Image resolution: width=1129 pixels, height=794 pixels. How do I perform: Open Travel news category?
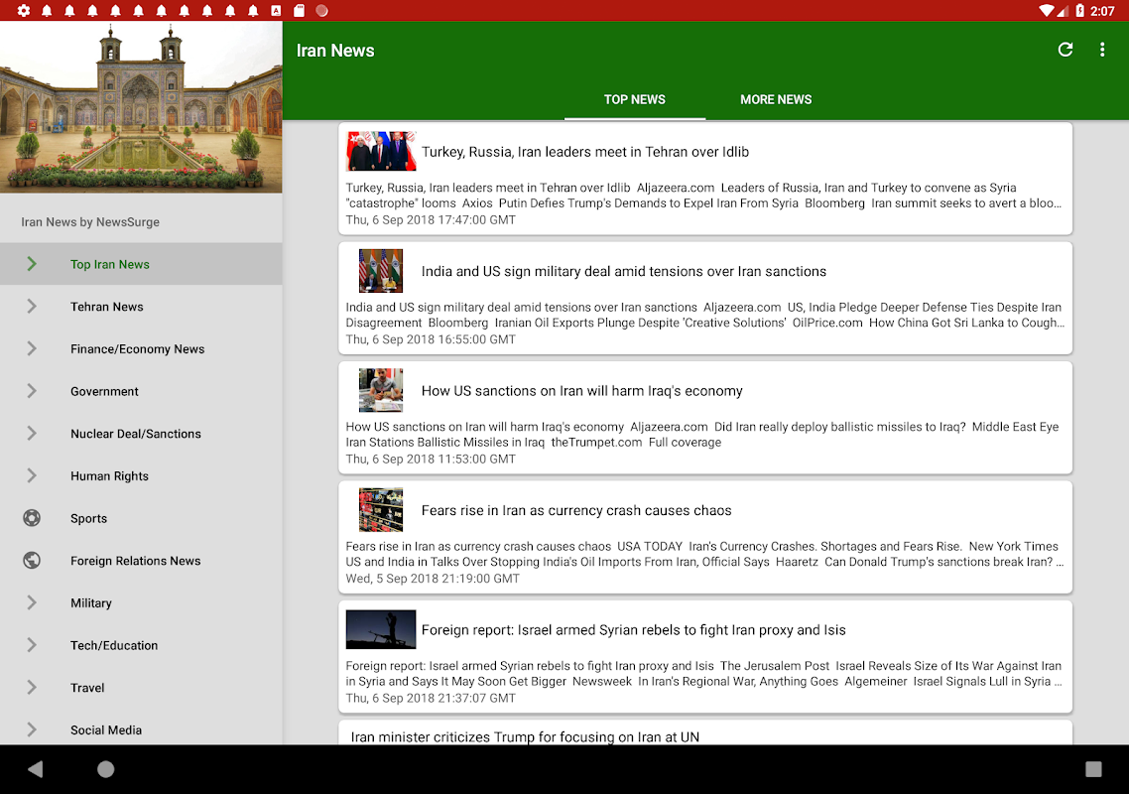point(141,688)
